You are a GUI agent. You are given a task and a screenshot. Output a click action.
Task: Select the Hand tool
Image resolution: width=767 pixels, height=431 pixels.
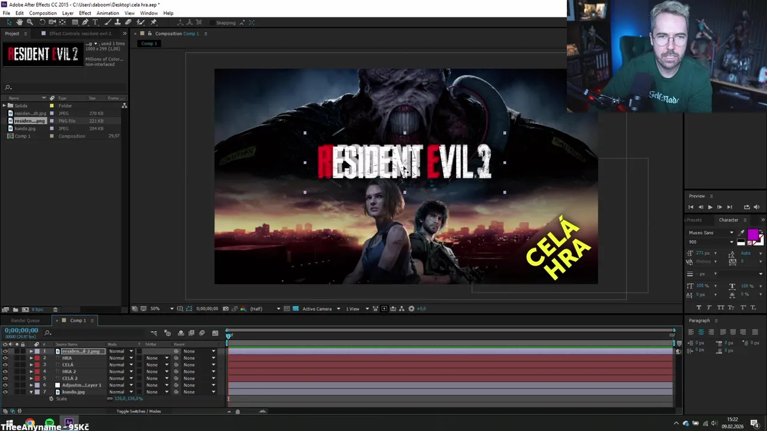tap(19, 22)
